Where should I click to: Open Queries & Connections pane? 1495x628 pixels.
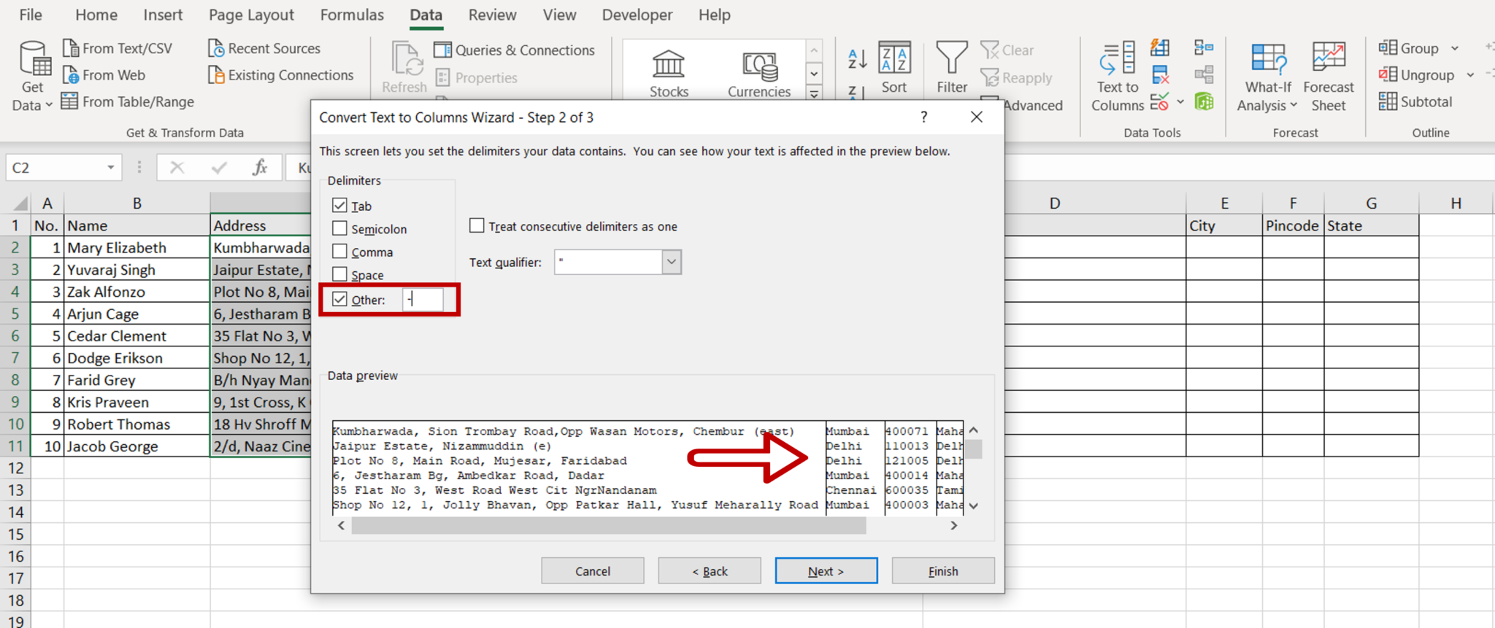pyautogui.click(x=515, y=50)
